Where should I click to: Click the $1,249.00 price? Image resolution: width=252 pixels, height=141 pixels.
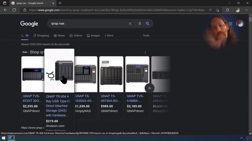click(82, 106)
